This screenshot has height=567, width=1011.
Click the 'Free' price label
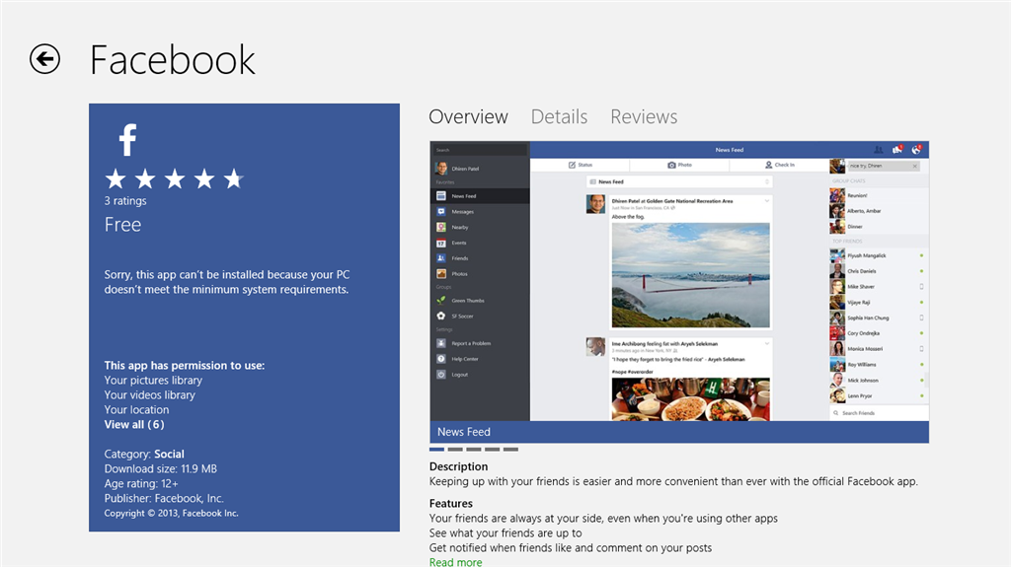tap(122, 224)
